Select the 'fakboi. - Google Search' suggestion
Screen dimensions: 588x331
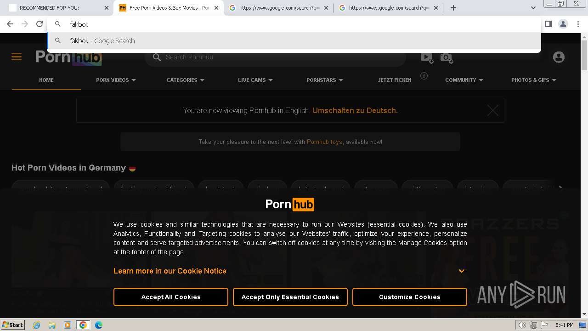[x=294, y=41]
